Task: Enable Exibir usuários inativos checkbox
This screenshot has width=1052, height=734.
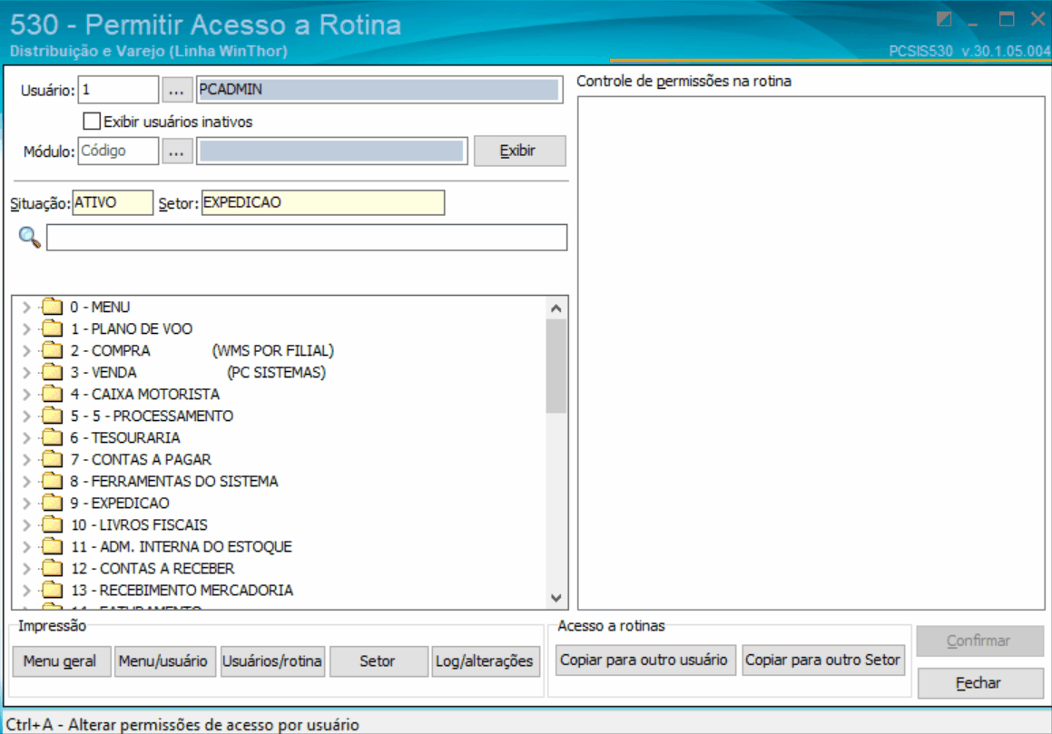Action: (x=92, y=122)
